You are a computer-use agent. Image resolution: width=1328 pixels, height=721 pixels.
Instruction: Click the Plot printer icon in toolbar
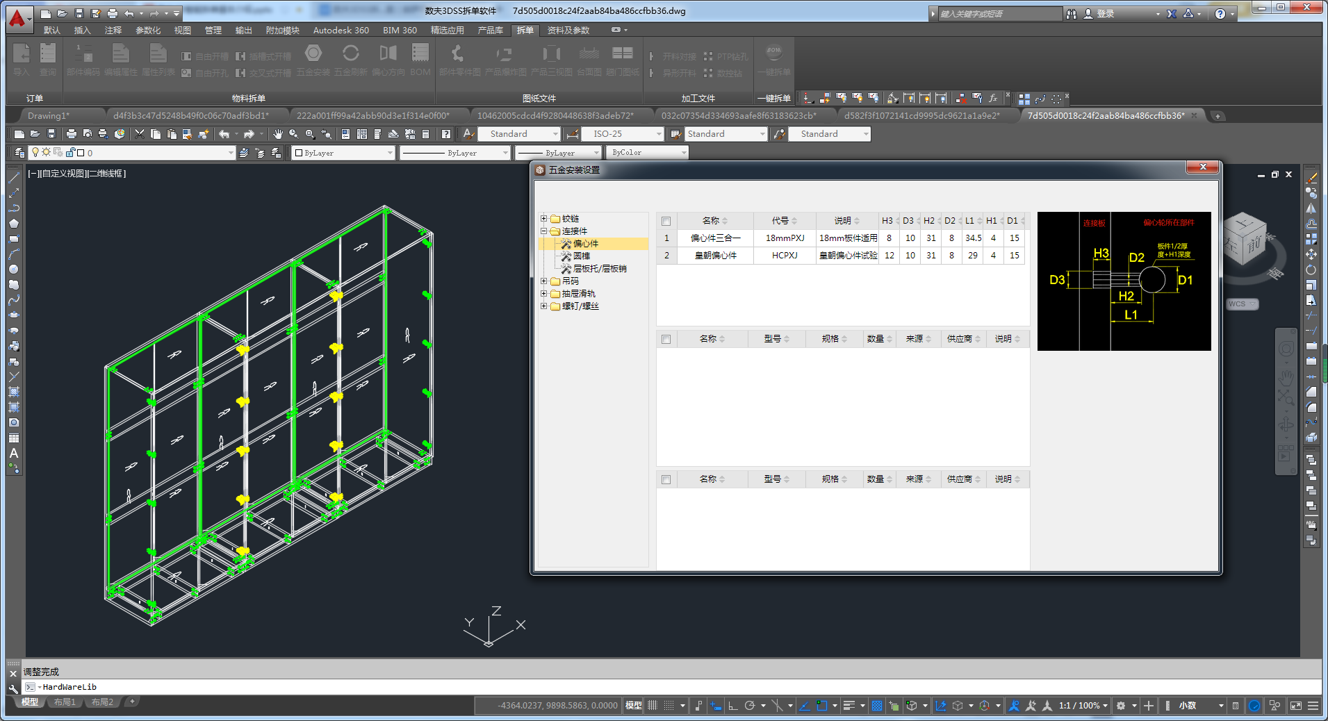[x=71, y=134]
